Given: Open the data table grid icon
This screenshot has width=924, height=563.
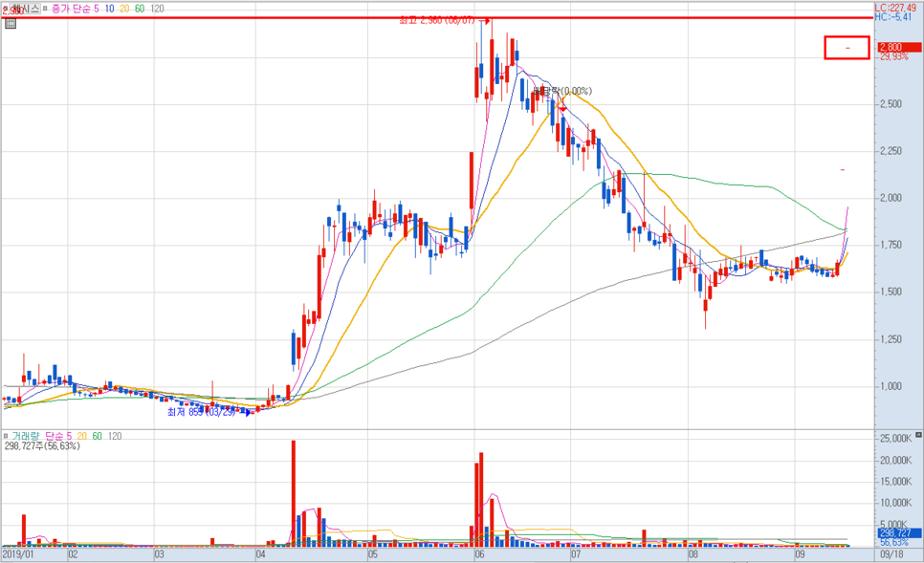Looking at the screenshot, I should [x=10, y=24].
